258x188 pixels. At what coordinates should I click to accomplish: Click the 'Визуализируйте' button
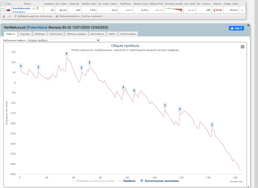pyautogui.click(x=69, y=16)
